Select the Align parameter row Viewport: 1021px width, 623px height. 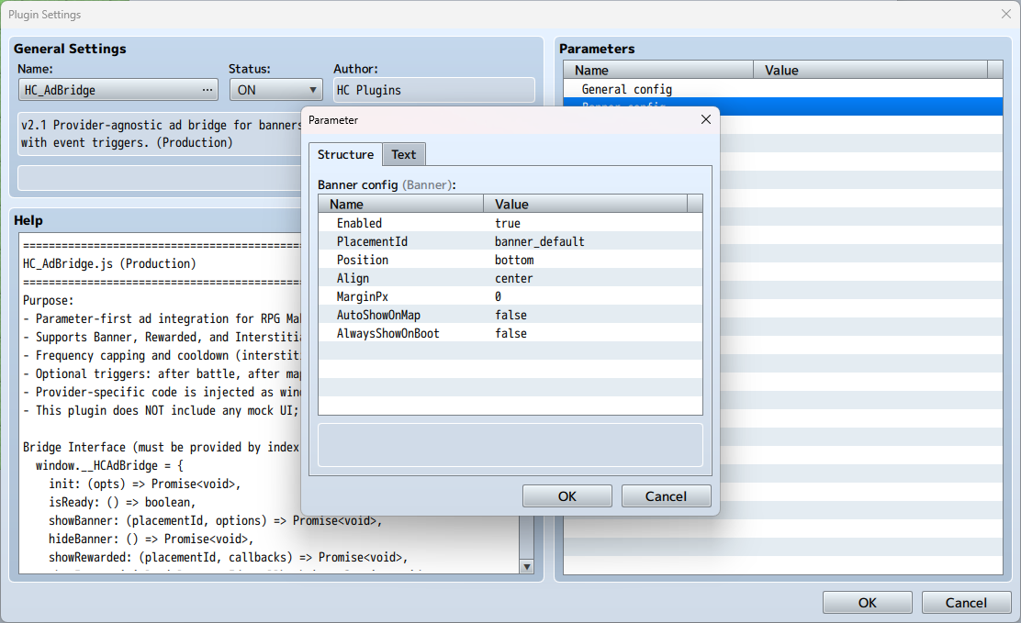[510, 278]
